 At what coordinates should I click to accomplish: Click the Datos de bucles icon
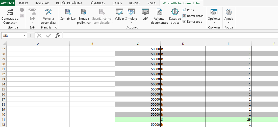175,12
